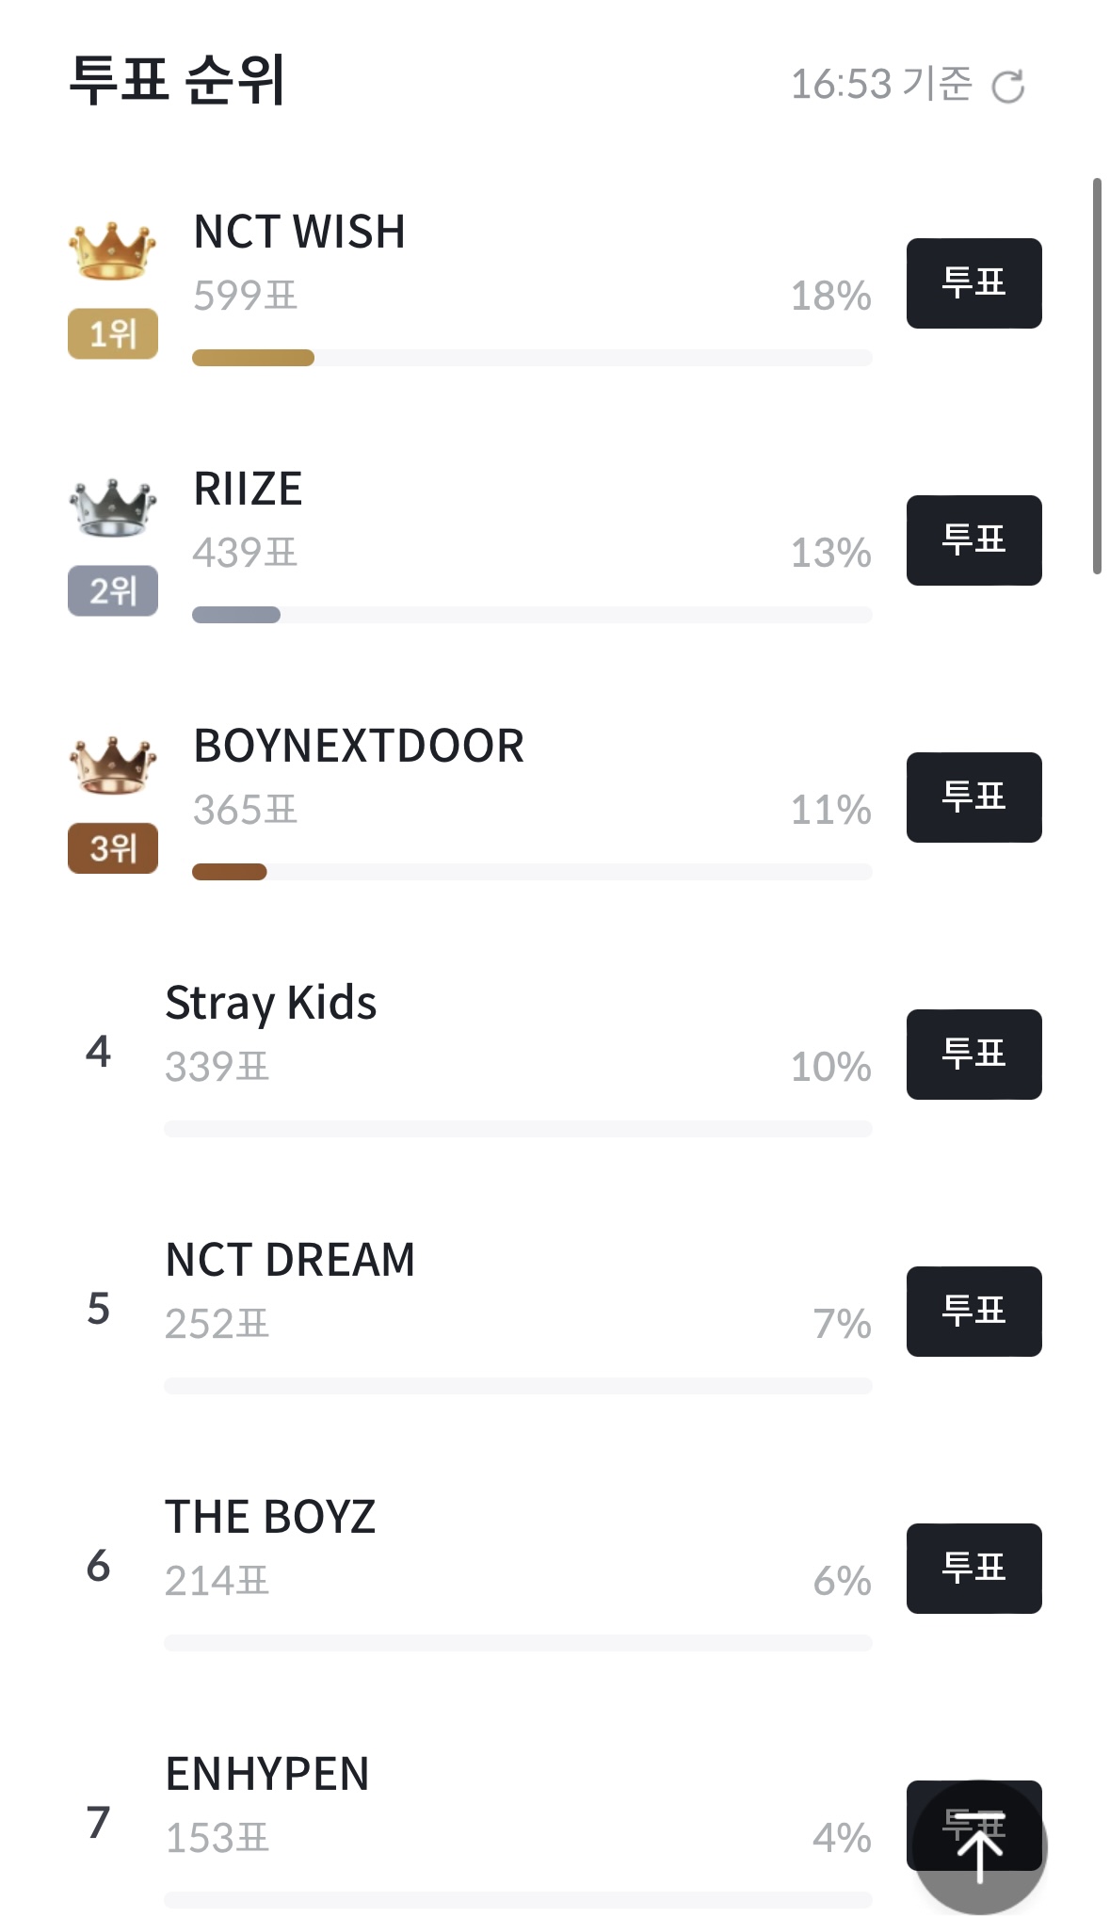Click the silver crown next to RIIZE
1110x1917 pixels.
click(x=112, y=508)
